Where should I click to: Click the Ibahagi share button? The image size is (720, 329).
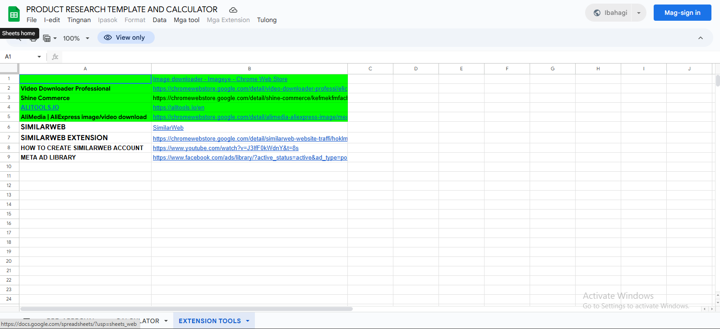(609, 13)
